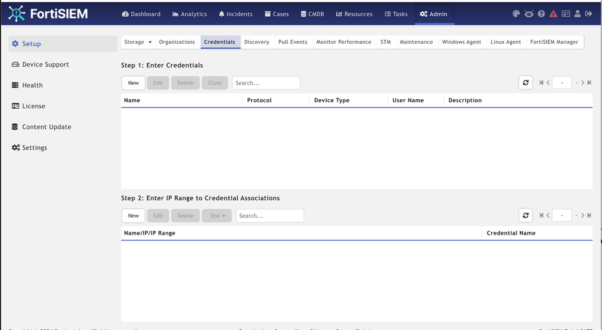The width and height of the screenshot is (602, 330).
Task: Go to next page of credentials table
Action: [583, 83]
